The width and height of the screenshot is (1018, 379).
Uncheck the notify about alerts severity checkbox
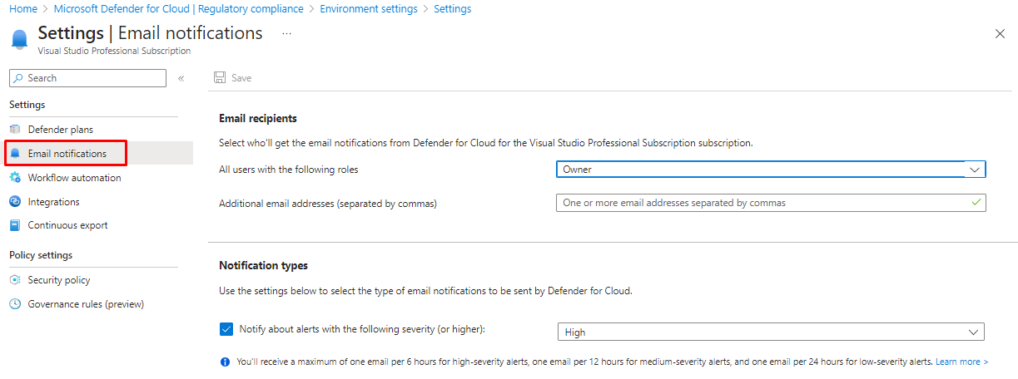tap(226, 329)
